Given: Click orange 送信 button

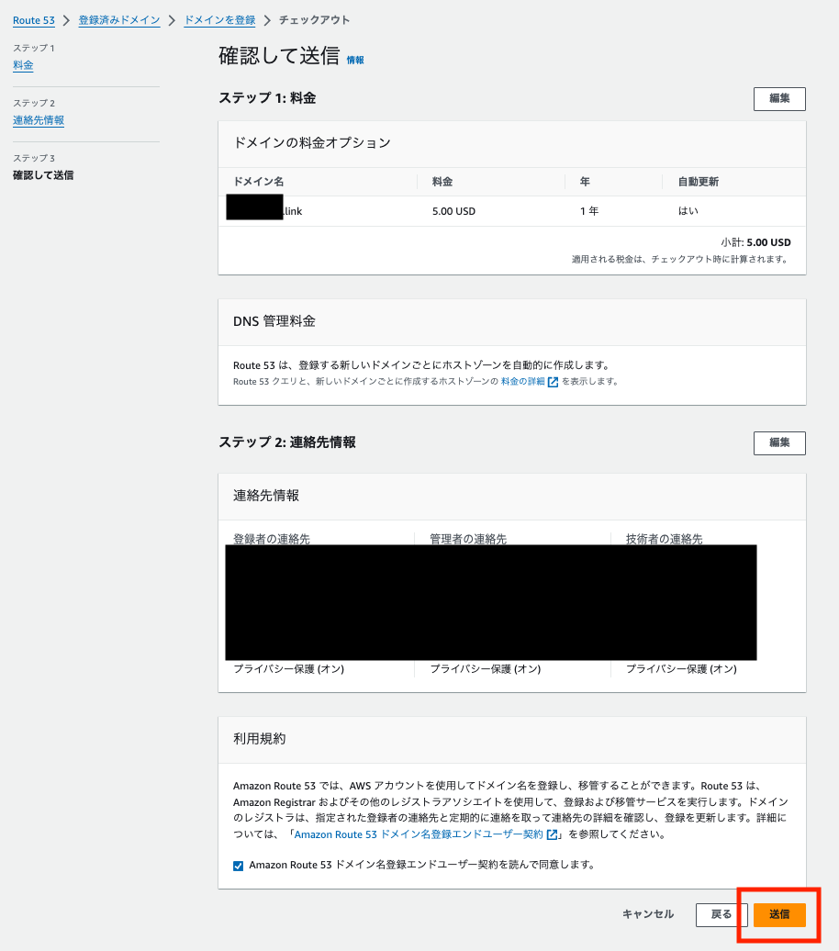Looking at the screenshot, I should click(779, 914).
